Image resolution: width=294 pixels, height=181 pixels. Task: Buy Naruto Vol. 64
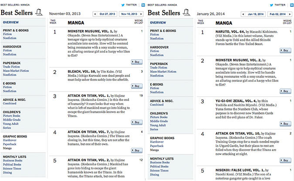point(285,50)
